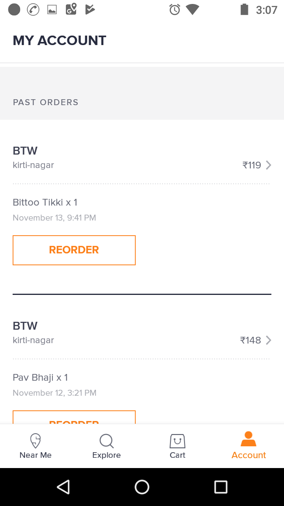
Task: Reorder the Bittoo Tikki order
Action: (74, 250)
